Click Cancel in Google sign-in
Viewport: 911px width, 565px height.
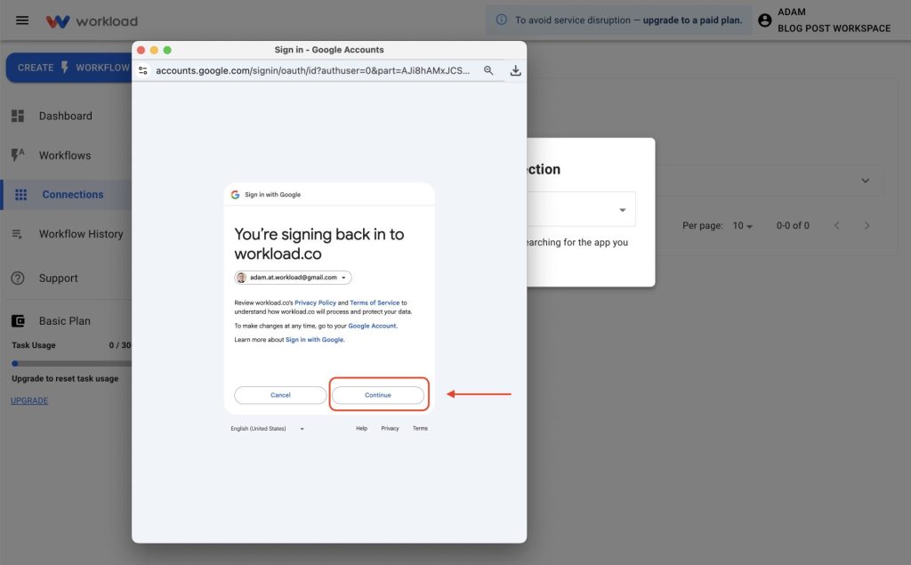[280, 395]
